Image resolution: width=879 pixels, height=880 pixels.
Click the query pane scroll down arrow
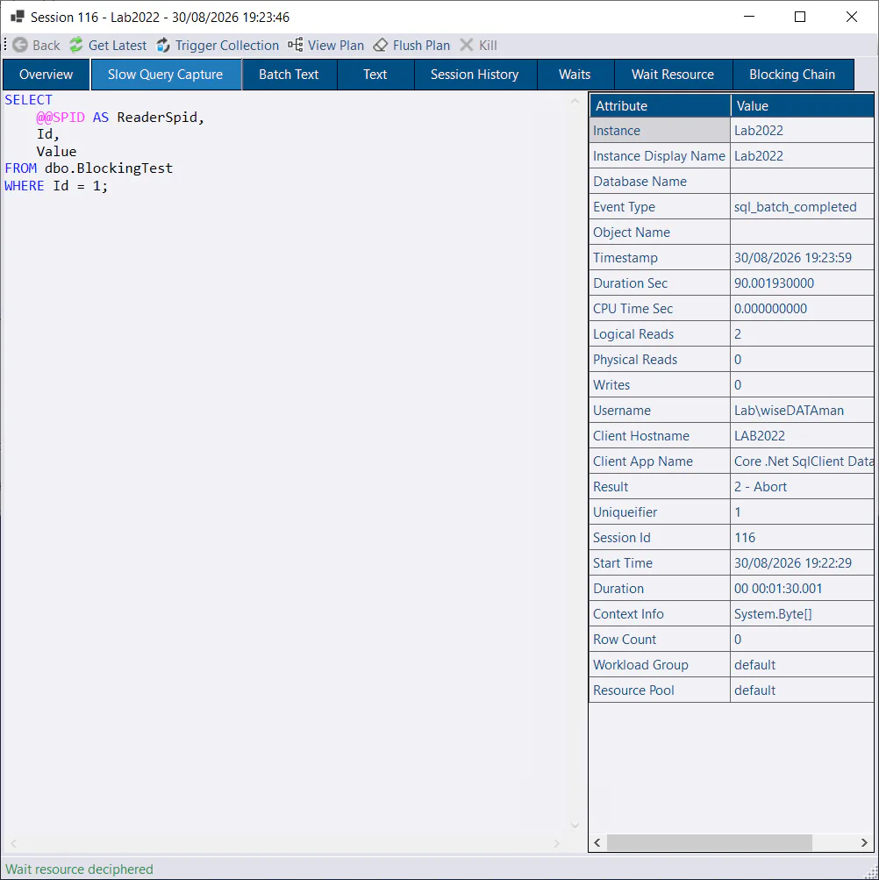point(575,825)
